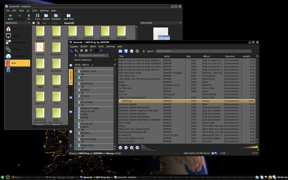Clear the playlist search field icon
The width and height of the screenshot is (288, 180).
point(144,51)
